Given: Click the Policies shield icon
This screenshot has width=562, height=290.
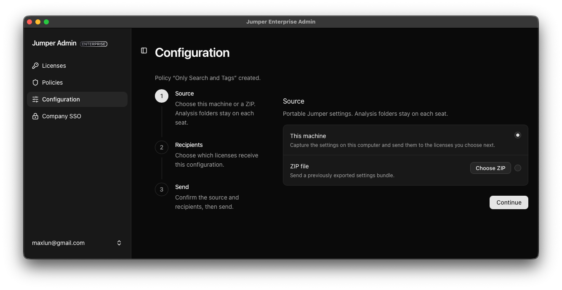Looking at the screenshot, I should 35,82.
